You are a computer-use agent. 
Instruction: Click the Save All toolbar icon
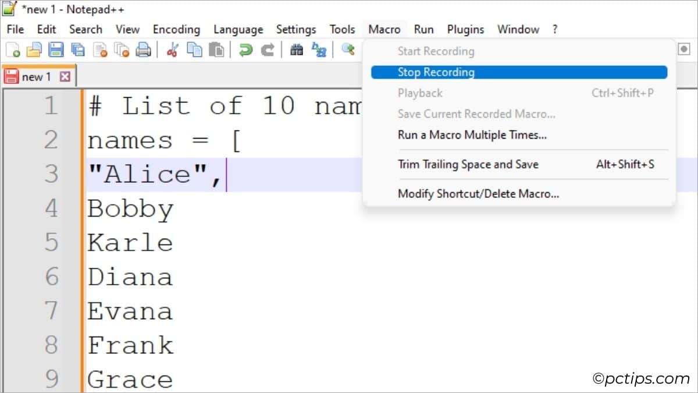click(x=77, y=50)
